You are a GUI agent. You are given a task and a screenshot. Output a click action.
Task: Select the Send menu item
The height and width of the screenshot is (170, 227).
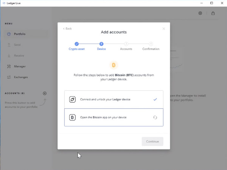[x=26, y=45]
